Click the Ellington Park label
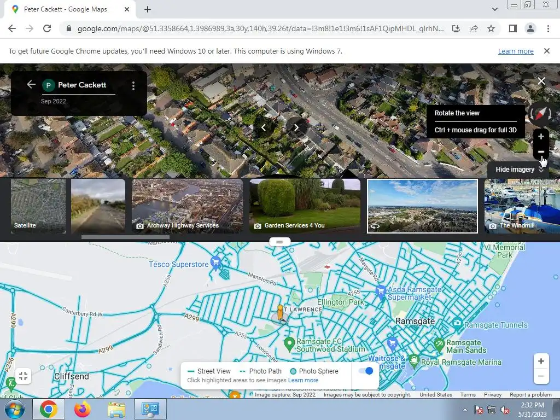The image size is (560, 420). click(340, 302)
